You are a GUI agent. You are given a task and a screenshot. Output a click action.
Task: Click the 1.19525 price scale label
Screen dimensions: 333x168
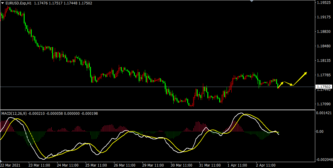(x=324, y=3)
